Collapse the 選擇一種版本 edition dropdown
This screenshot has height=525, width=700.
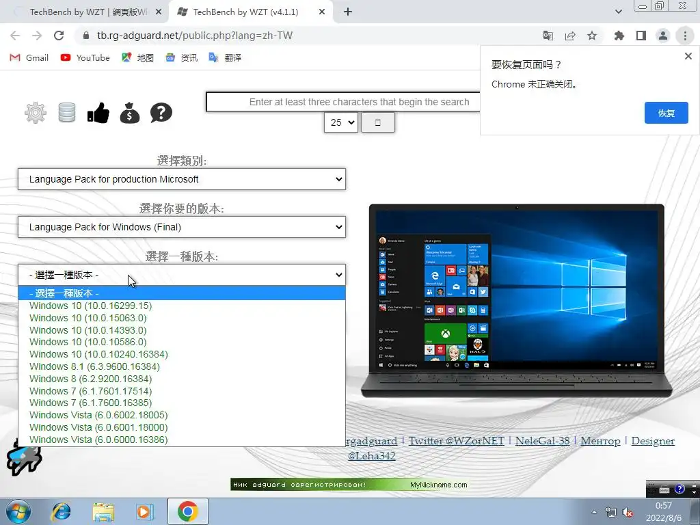tap(182, 275)
